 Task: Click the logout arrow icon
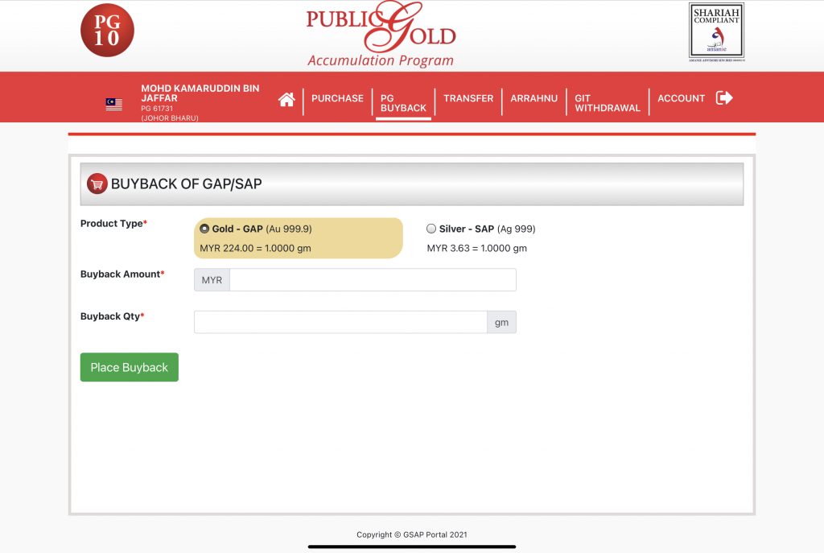(724, 98)
